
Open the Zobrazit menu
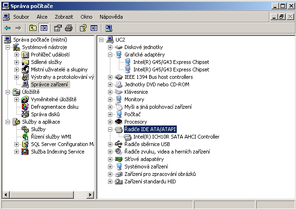click(64, 17)
